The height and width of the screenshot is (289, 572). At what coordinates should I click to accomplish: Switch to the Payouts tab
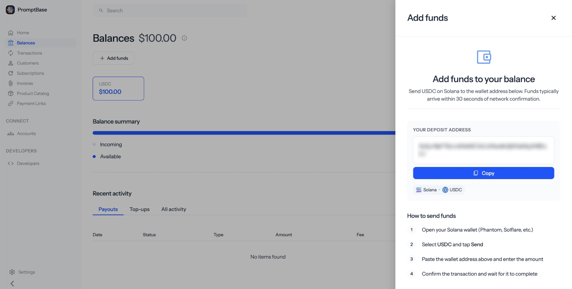(x=108, y=209)
